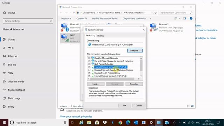Click OK in Wi-Fi Properties
224x126 pixels.
[x=125, y=106]
